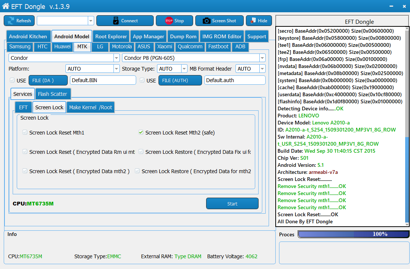Click the log panel vertical scrollbar
Image resolution: width=410 pixels, height=269 pixels.
[x=407, y=179]
